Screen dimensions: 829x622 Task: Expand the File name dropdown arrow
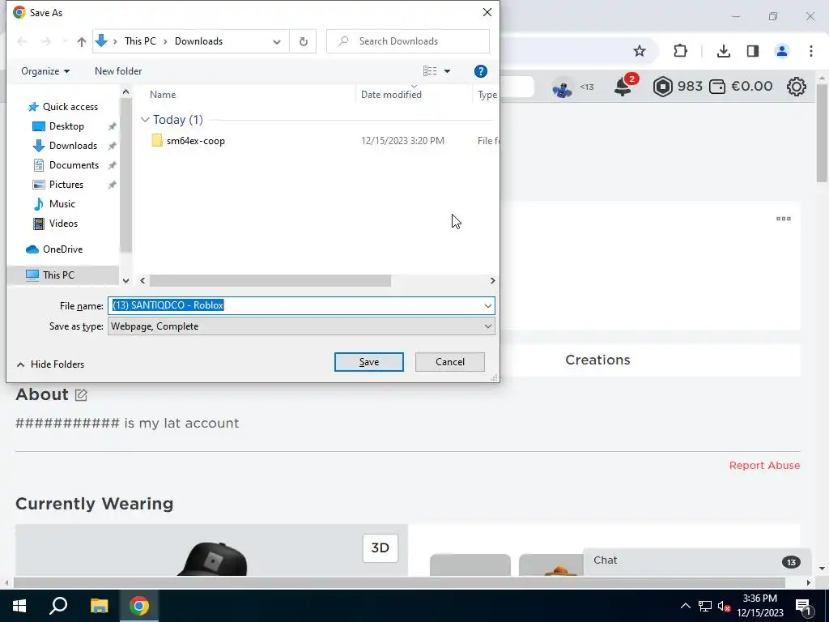tap(487, 305)
